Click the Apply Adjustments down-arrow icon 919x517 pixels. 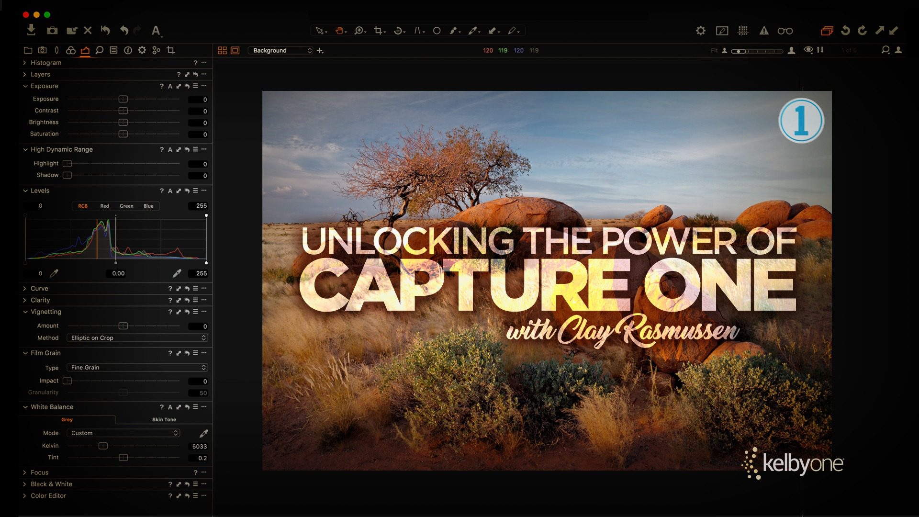click(894, 31)
